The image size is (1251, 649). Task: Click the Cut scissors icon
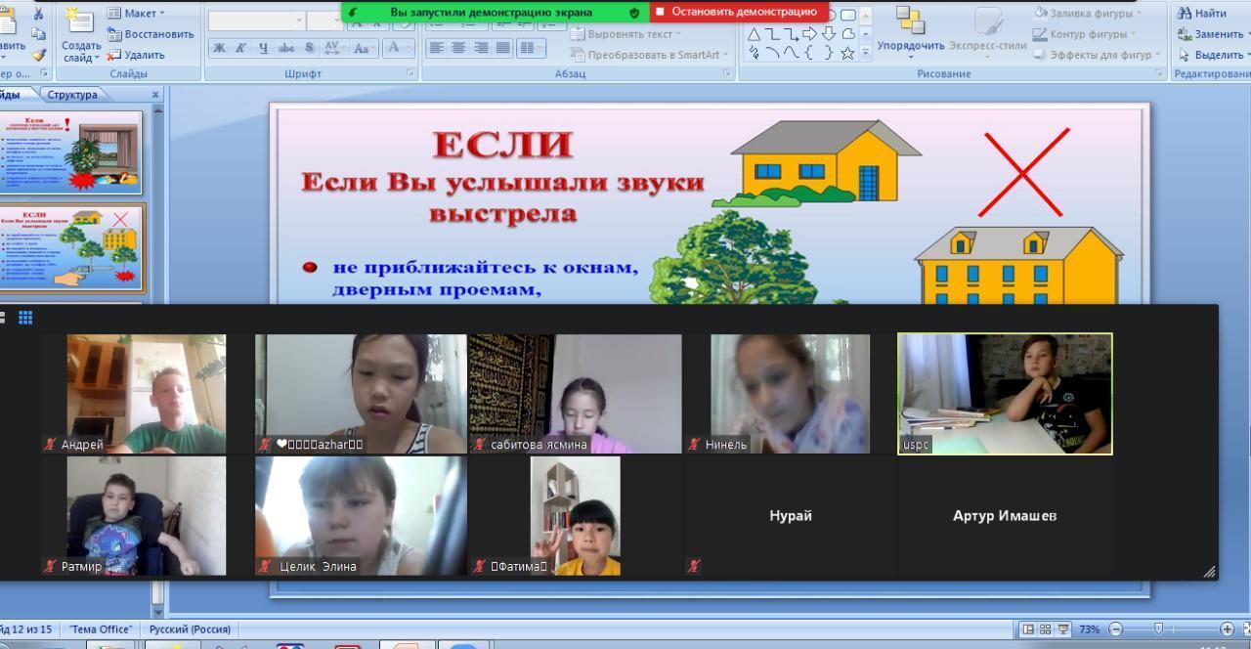point(38,14)
